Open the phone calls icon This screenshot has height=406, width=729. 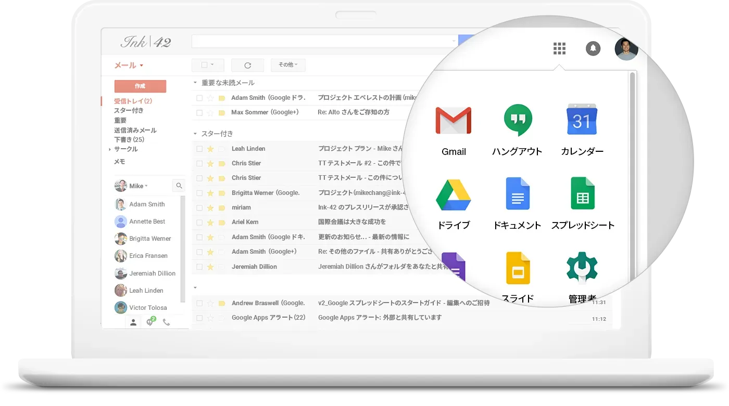[167, 322]
